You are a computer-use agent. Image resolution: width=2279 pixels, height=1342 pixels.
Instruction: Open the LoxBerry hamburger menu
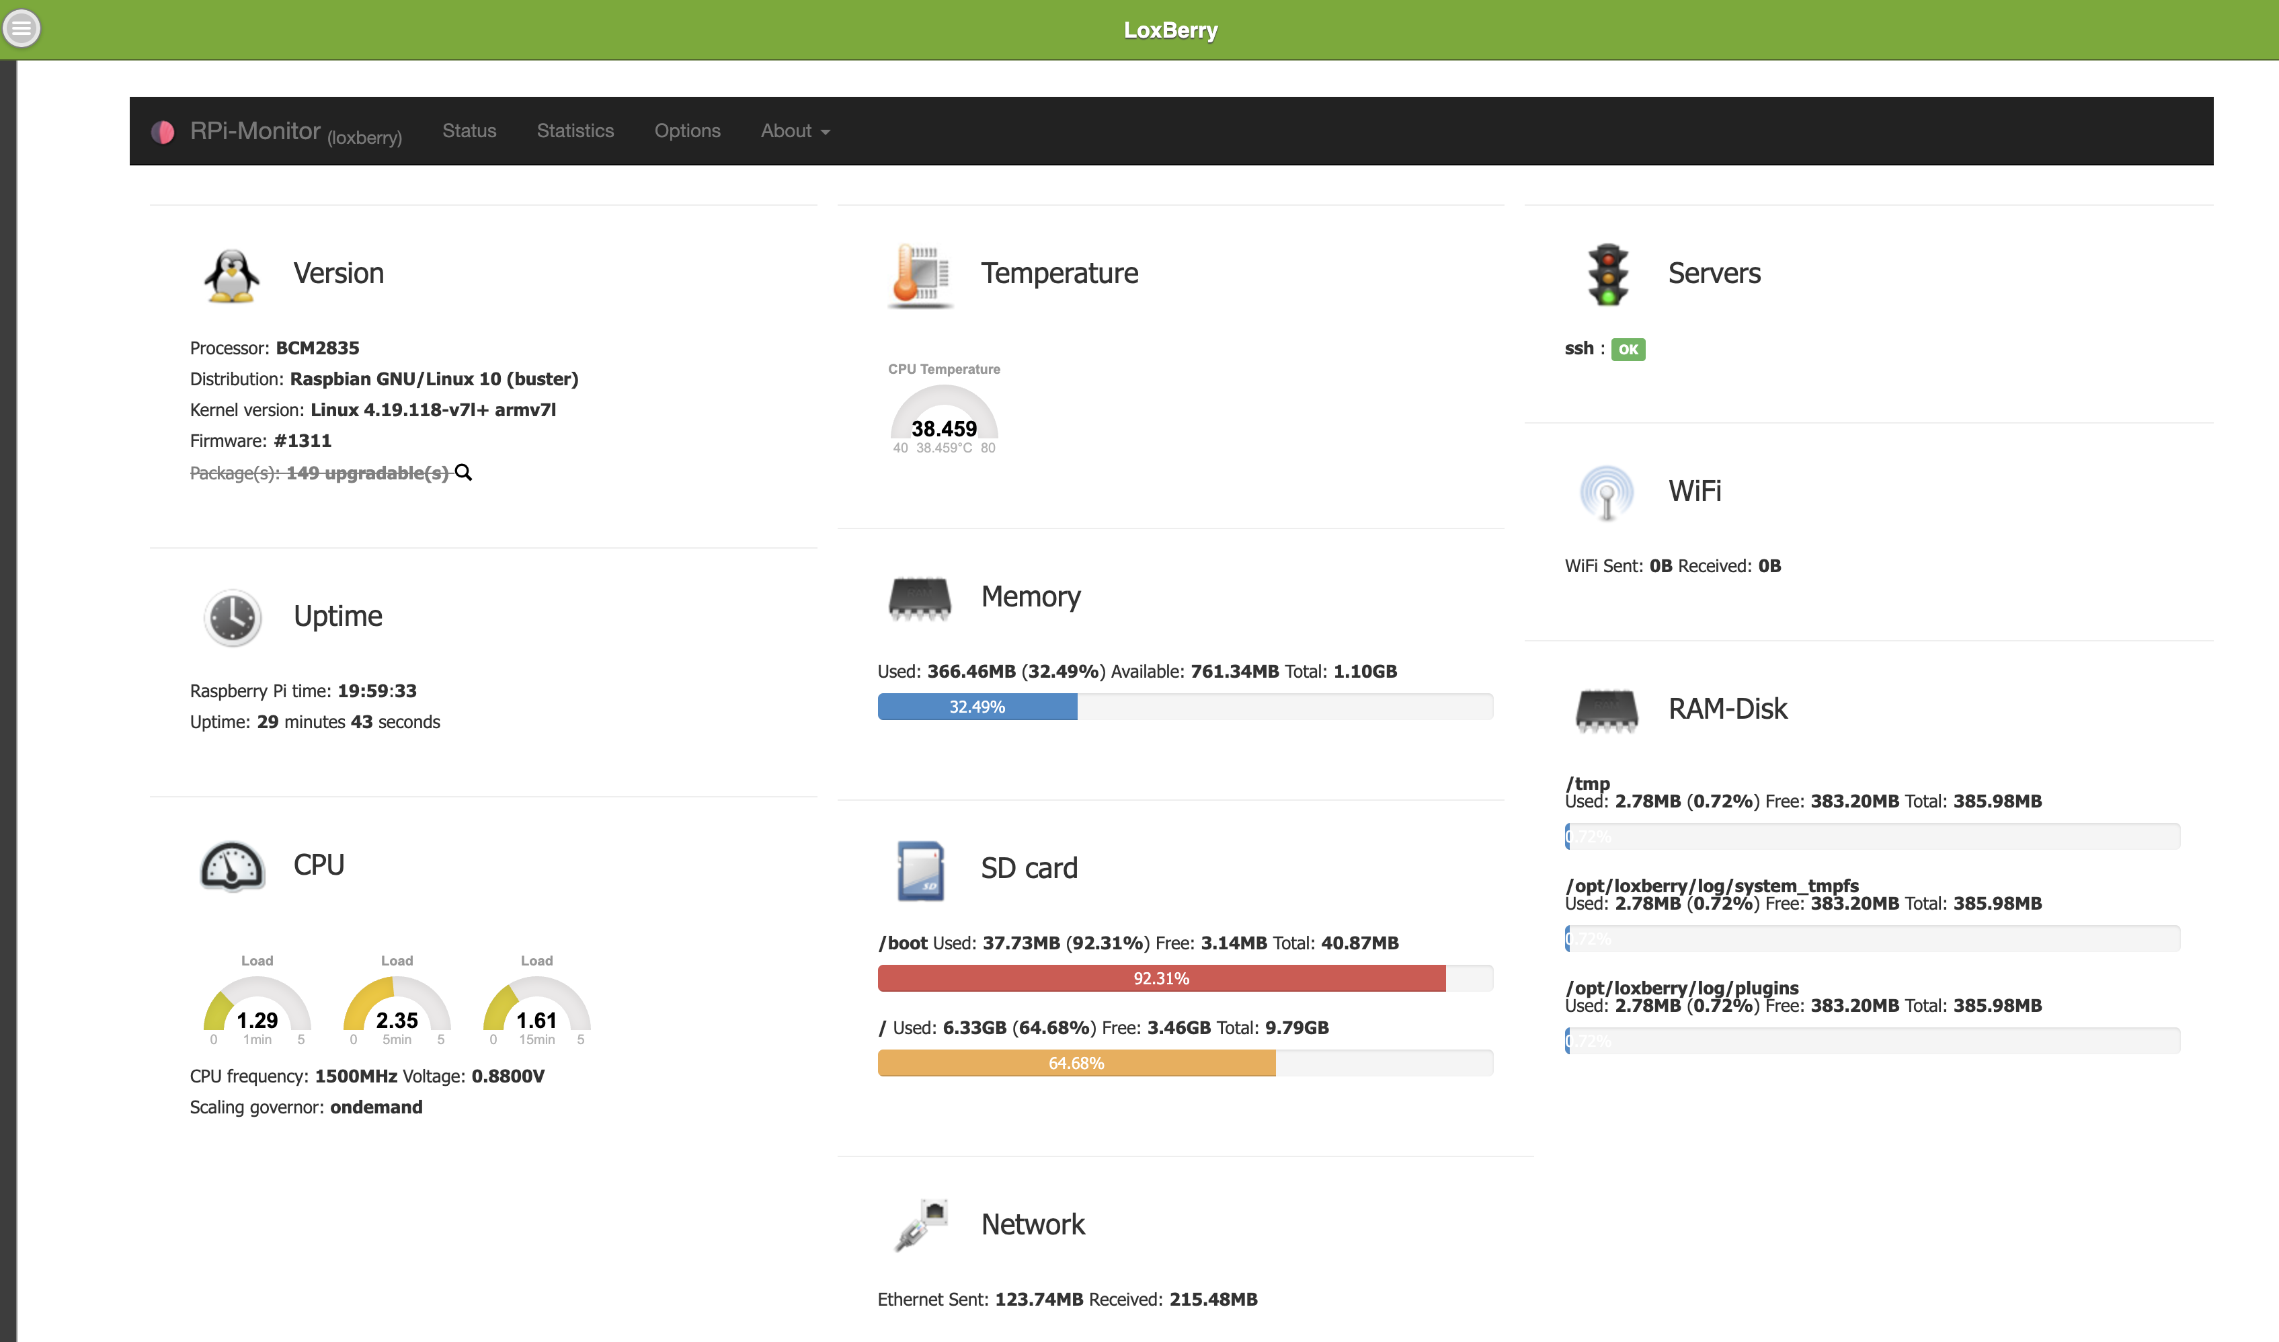point(22,28)
